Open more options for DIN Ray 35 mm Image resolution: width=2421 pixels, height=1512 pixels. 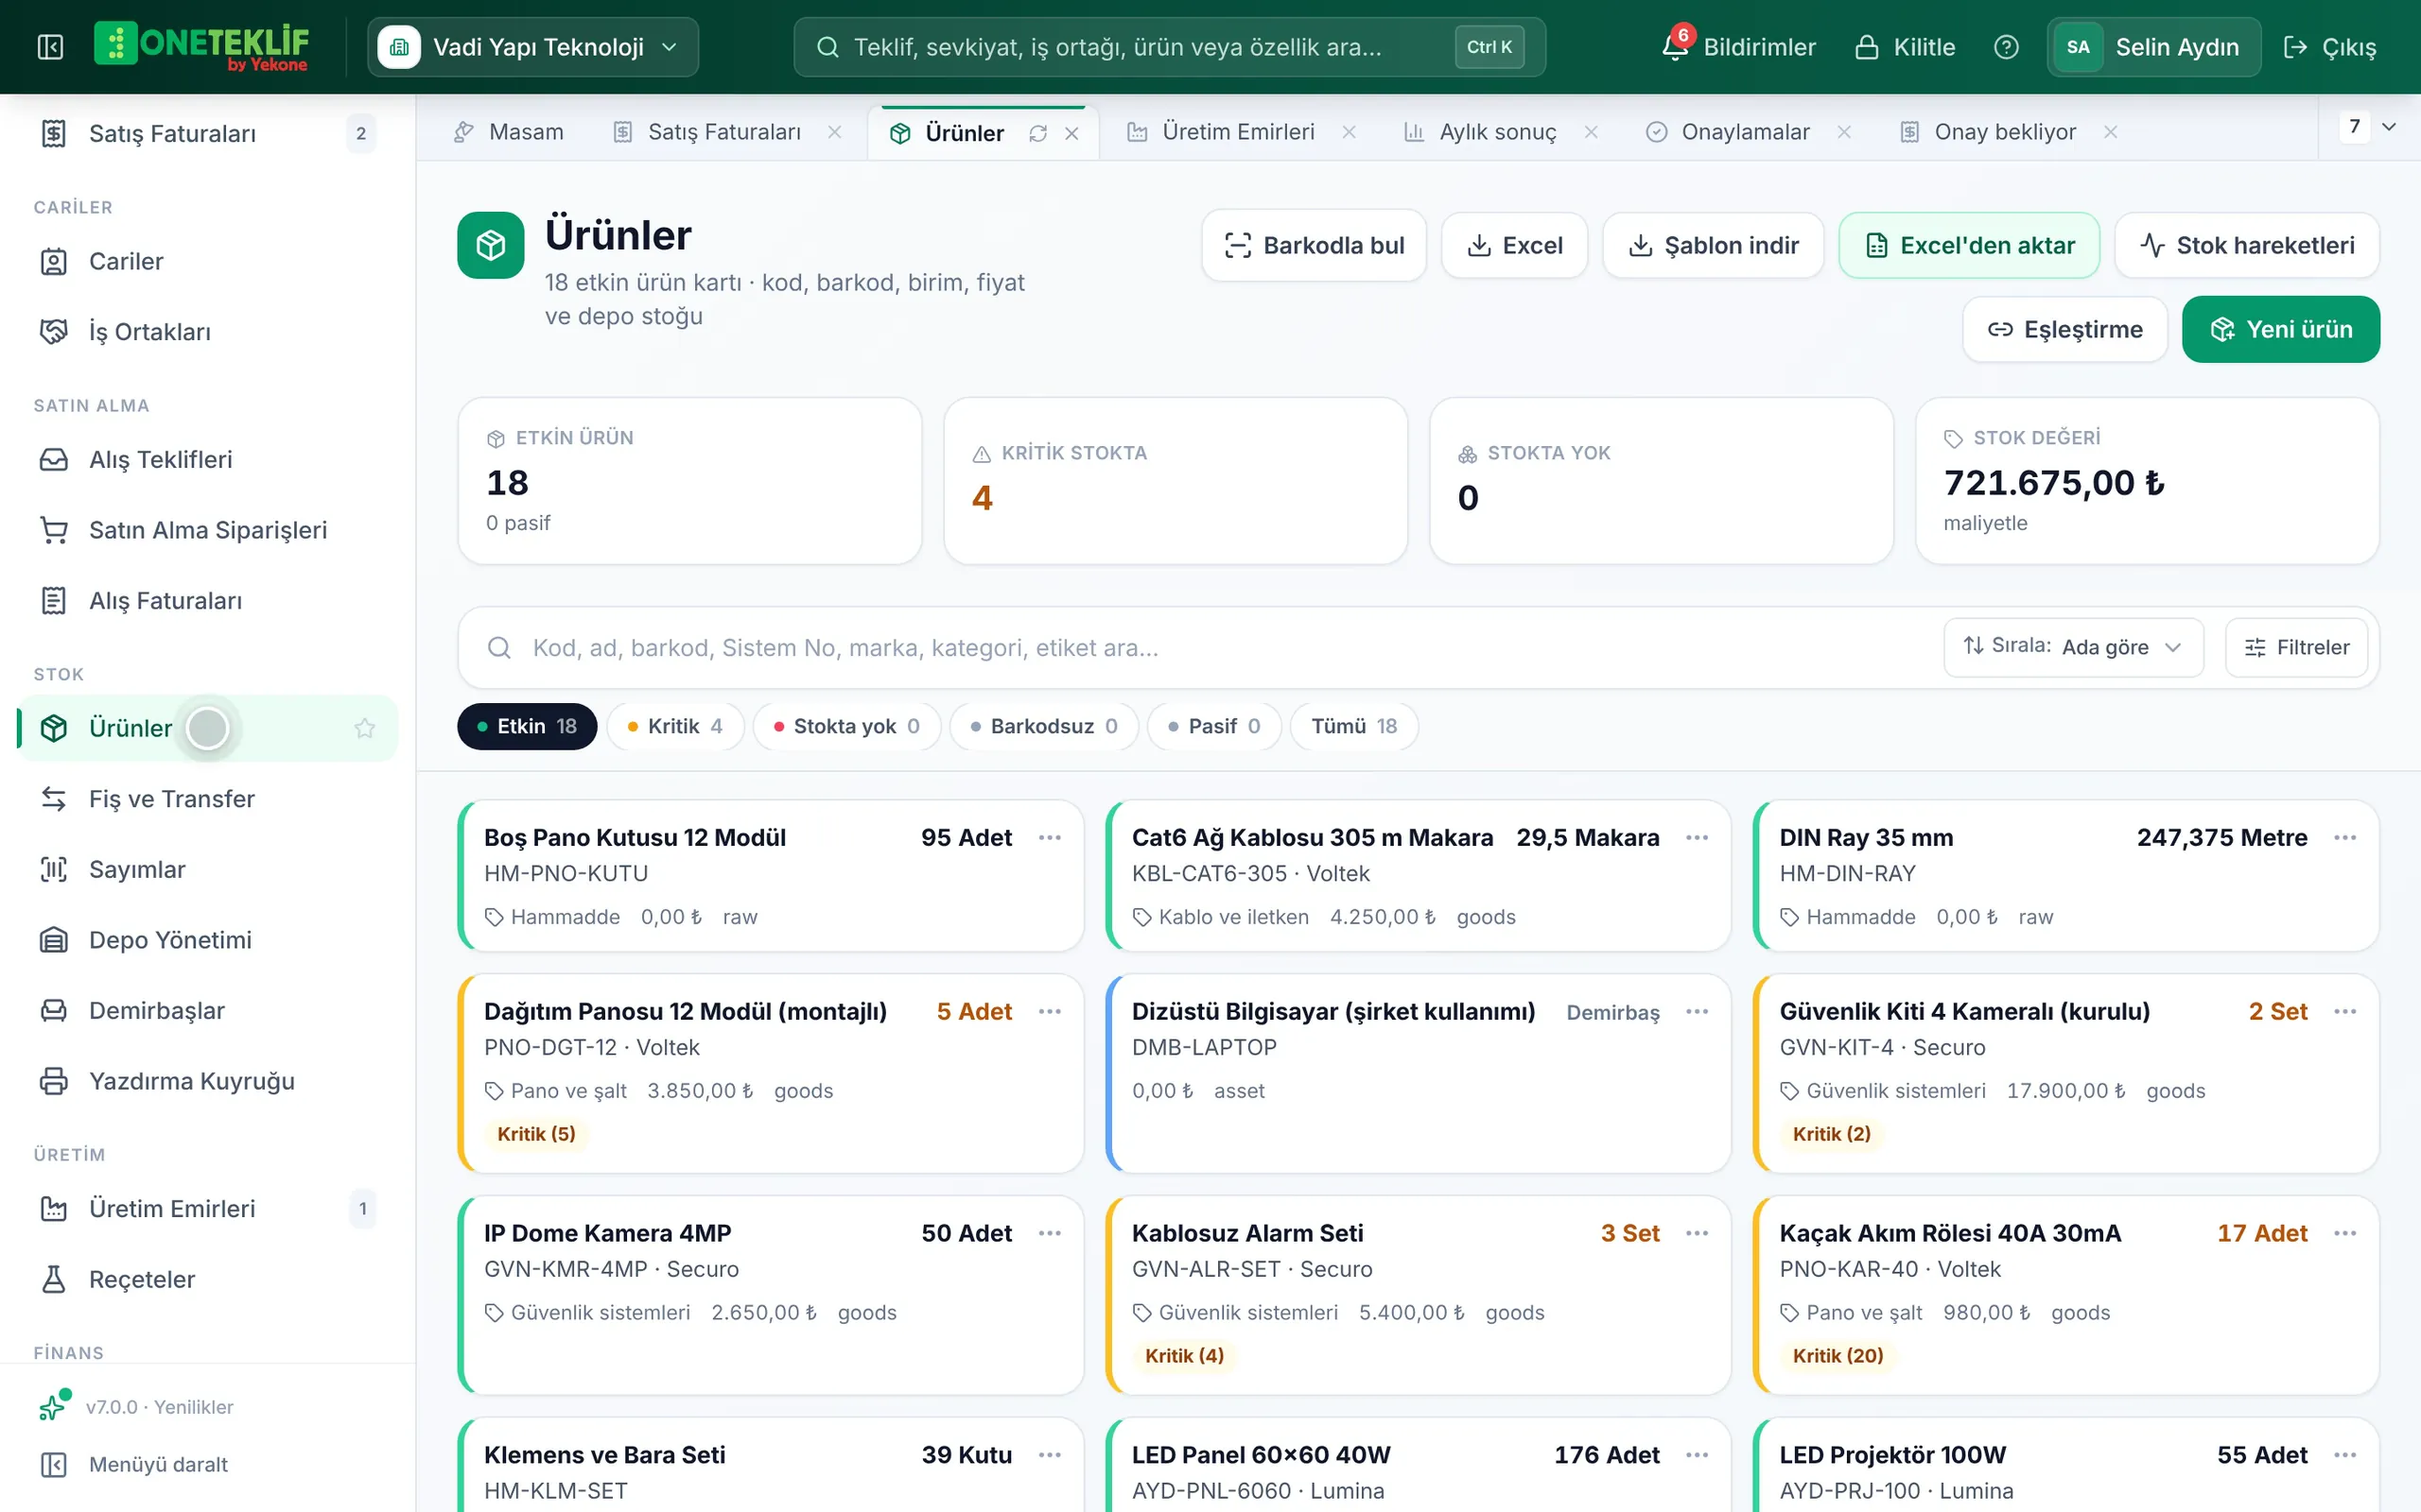click(2345, 837)
